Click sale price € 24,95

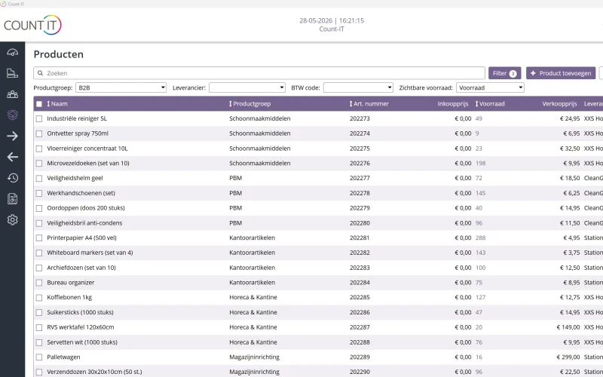[x=570, y=118]
